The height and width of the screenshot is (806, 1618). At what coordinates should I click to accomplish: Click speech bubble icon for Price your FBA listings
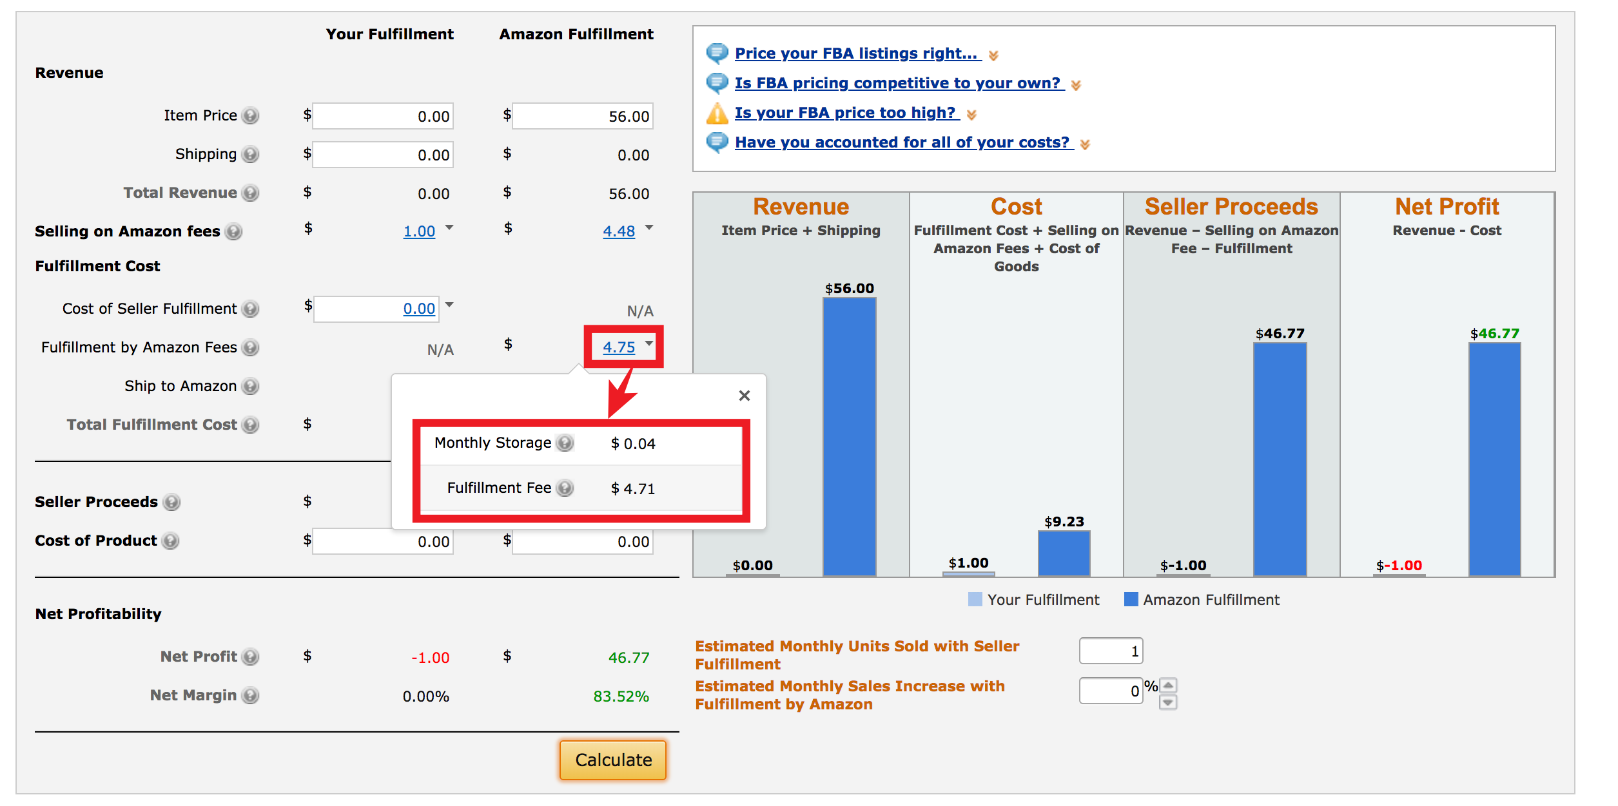(717, 53)
